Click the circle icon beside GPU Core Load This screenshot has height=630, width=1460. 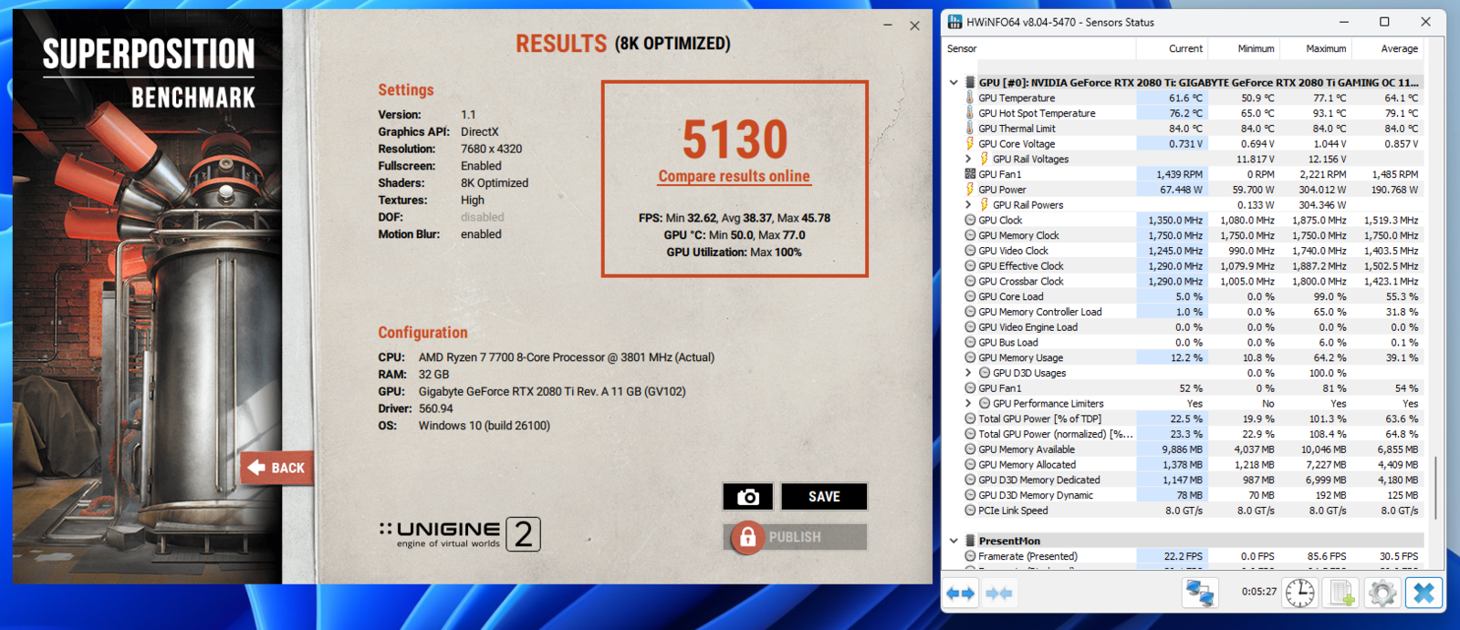pos(970,296)
